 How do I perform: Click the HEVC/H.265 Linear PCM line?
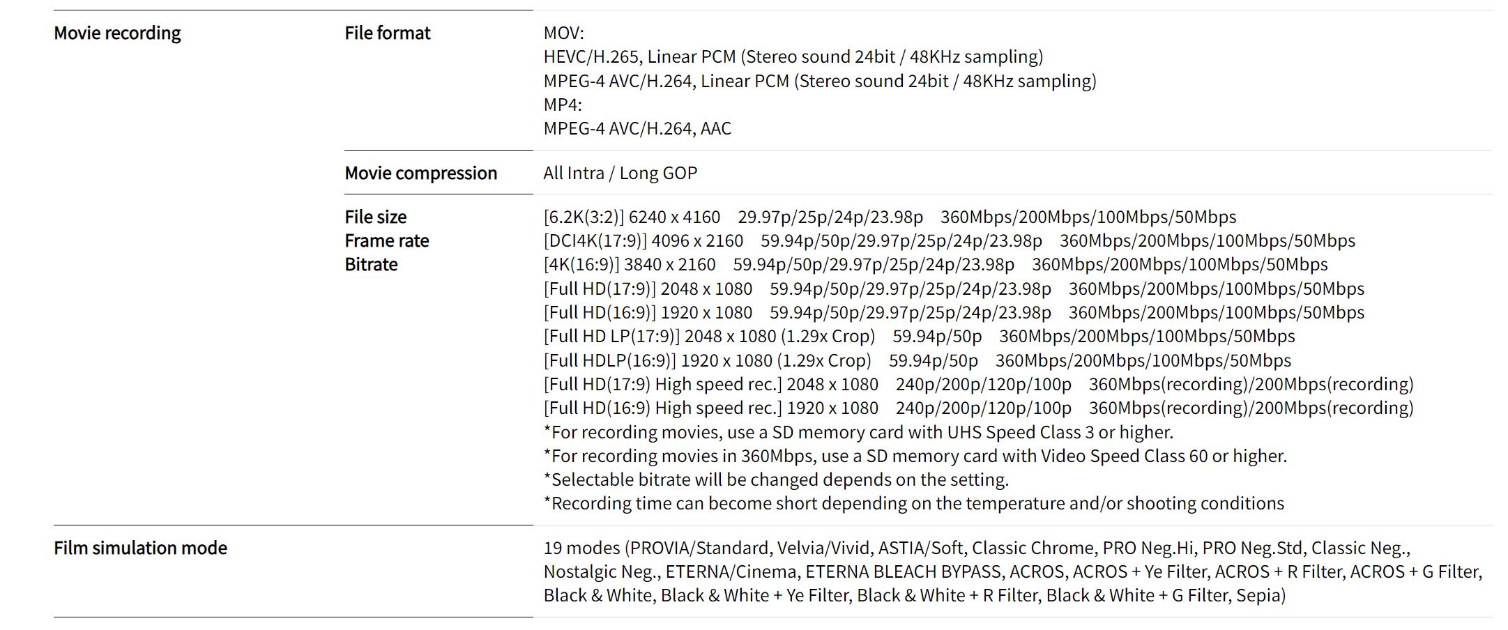793,56
